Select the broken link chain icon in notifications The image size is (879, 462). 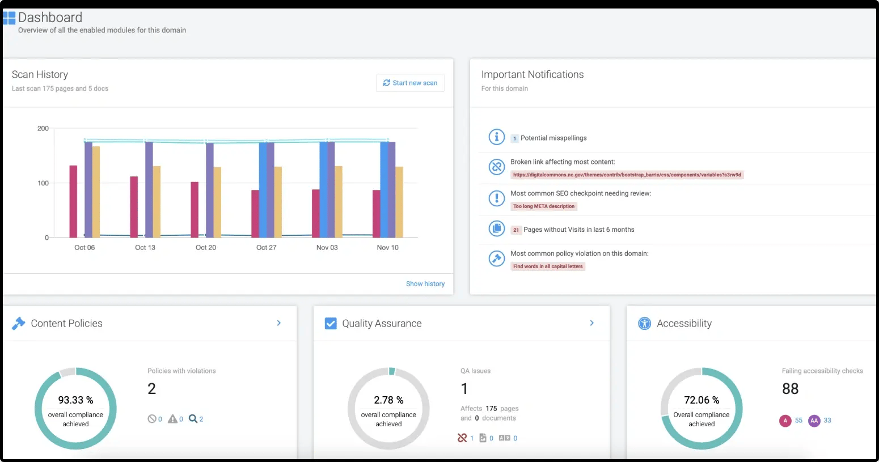click(496, 167)
